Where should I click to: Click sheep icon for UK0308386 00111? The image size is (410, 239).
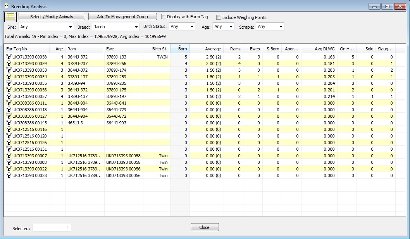click(x=9, y=103)
